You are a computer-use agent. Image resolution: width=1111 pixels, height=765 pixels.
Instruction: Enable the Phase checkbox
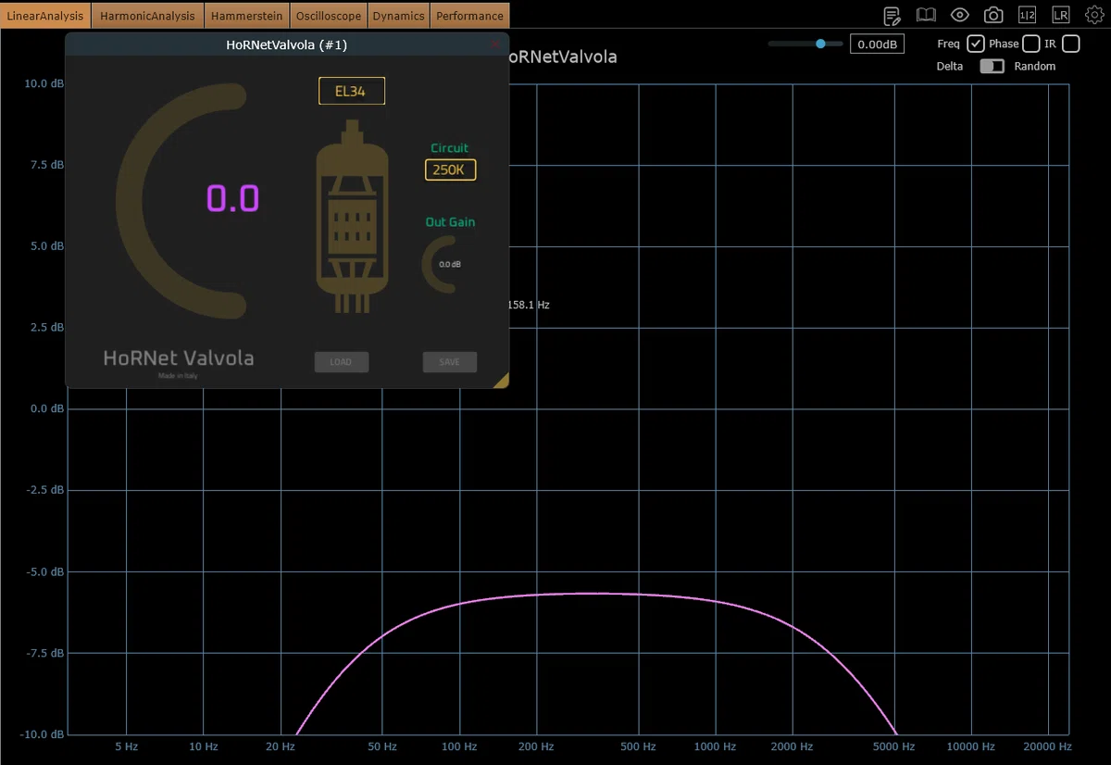tap(1030, 44)
